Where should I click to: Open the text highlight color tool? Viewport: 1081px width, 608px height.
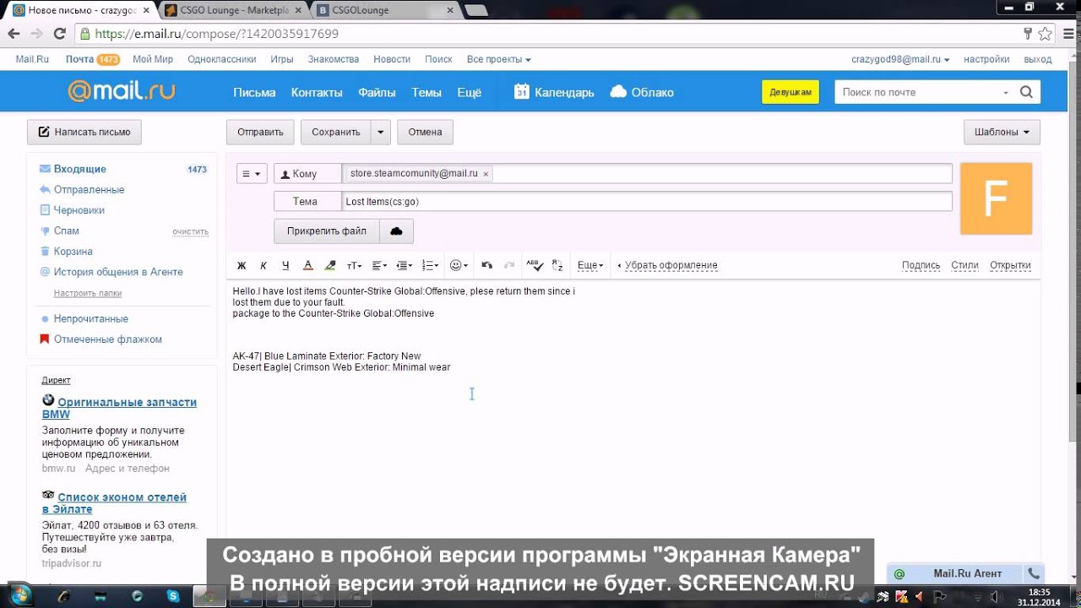(330, 265)
